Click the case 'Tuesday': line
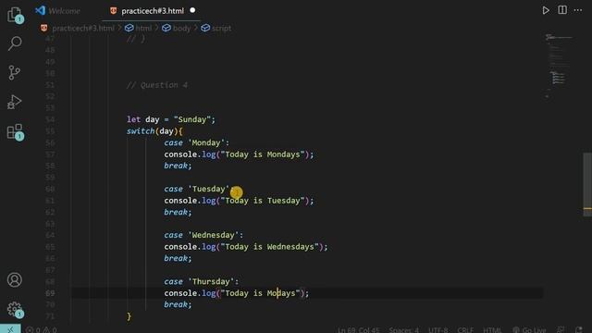The height and width of the screenshot is (333, 592). (199, 189)
